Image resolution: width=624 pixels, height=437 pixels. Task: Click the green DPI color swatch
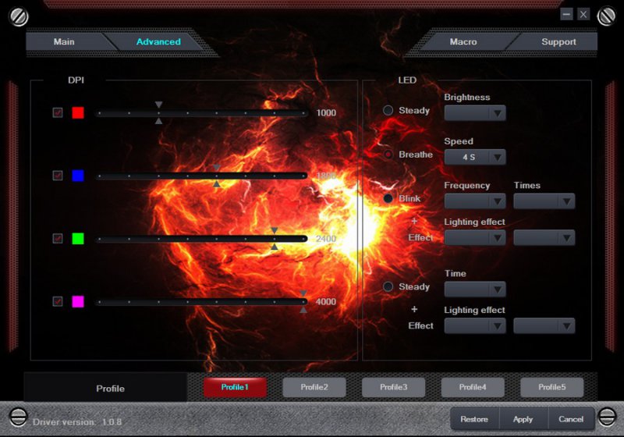(x=78, y=239)
